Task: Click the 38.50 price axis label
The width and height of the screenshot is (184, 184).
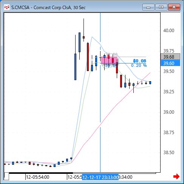Action: [x=169, y=153]
